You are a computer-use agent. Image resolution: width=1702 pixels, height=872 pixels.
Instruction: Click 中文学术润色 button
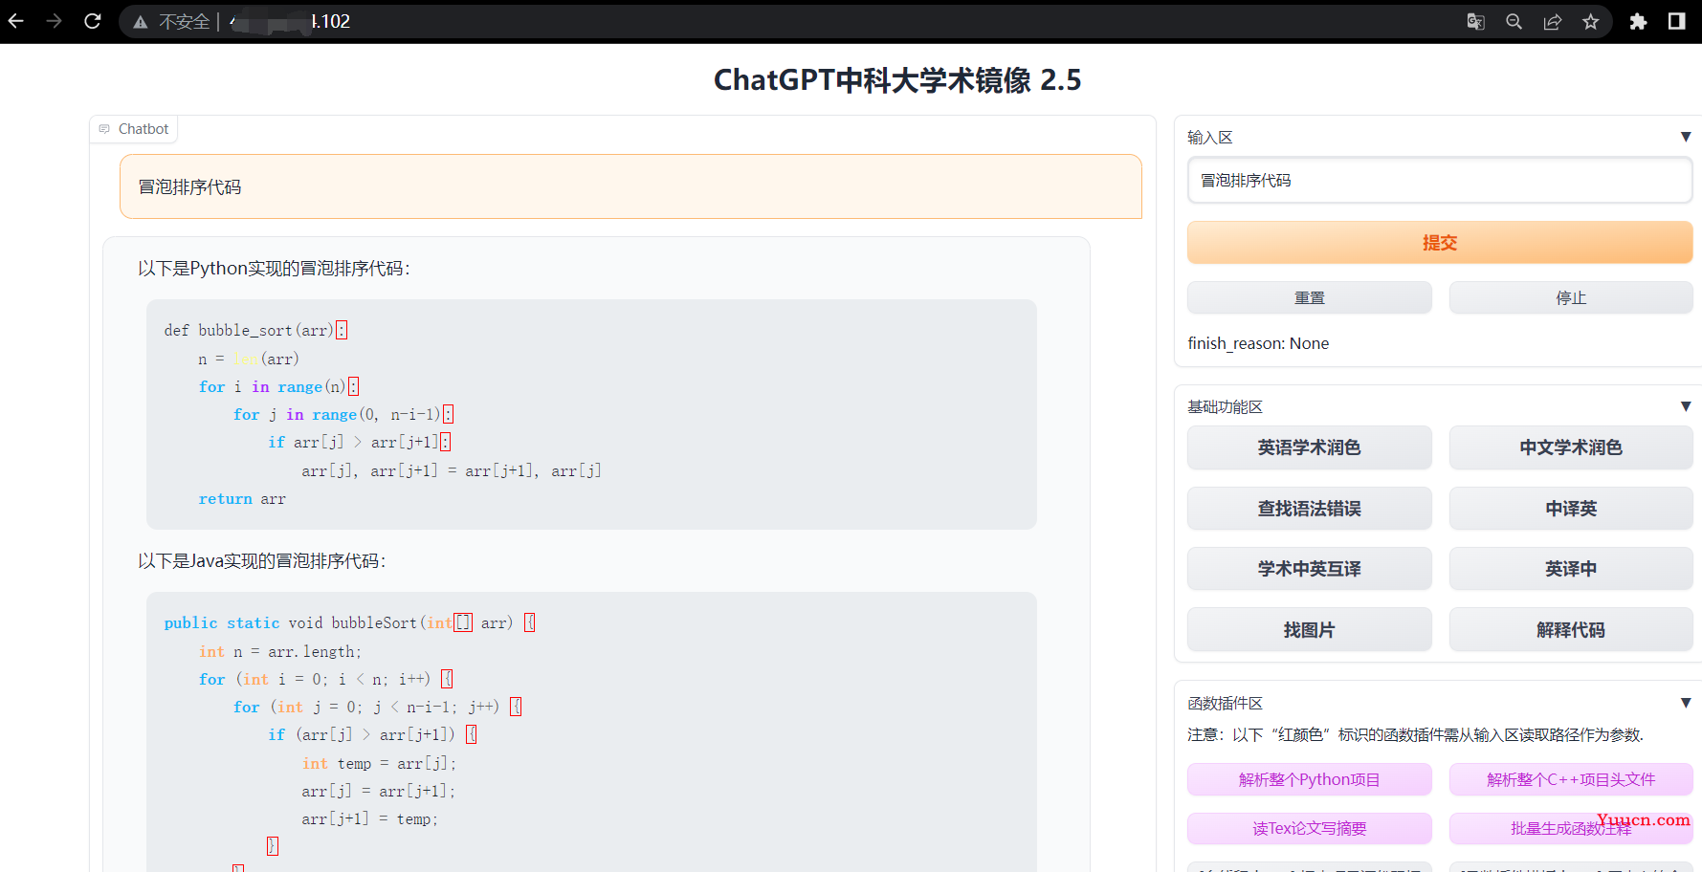click(1571, 447)
